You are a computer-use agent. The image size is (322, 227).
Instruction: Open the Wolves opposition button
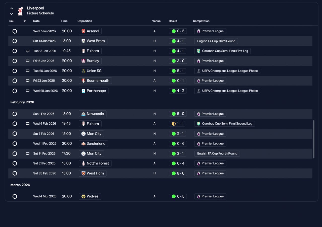click(x=90, y=196)
